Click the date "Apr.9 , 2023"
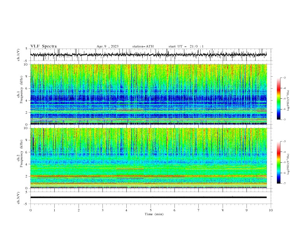The width and height of the screenshot is (305, 236). 107,46
